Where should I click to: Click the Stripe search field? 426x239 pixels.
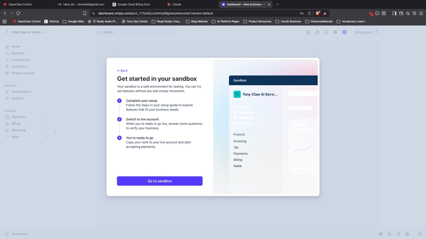click(x=136, y=32)
